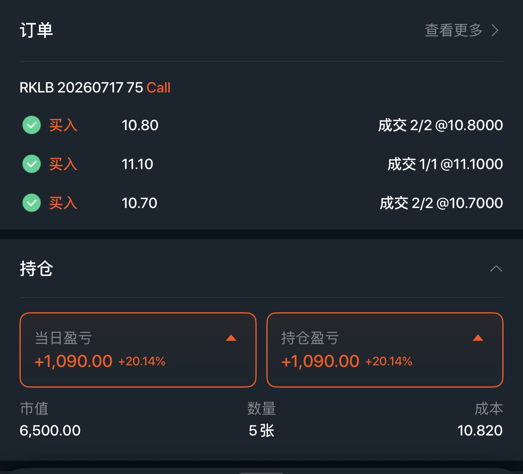Screen dimensions: 523x474
Task: Click the green checkmark on the 10.80 order
Action: point(32,125)
